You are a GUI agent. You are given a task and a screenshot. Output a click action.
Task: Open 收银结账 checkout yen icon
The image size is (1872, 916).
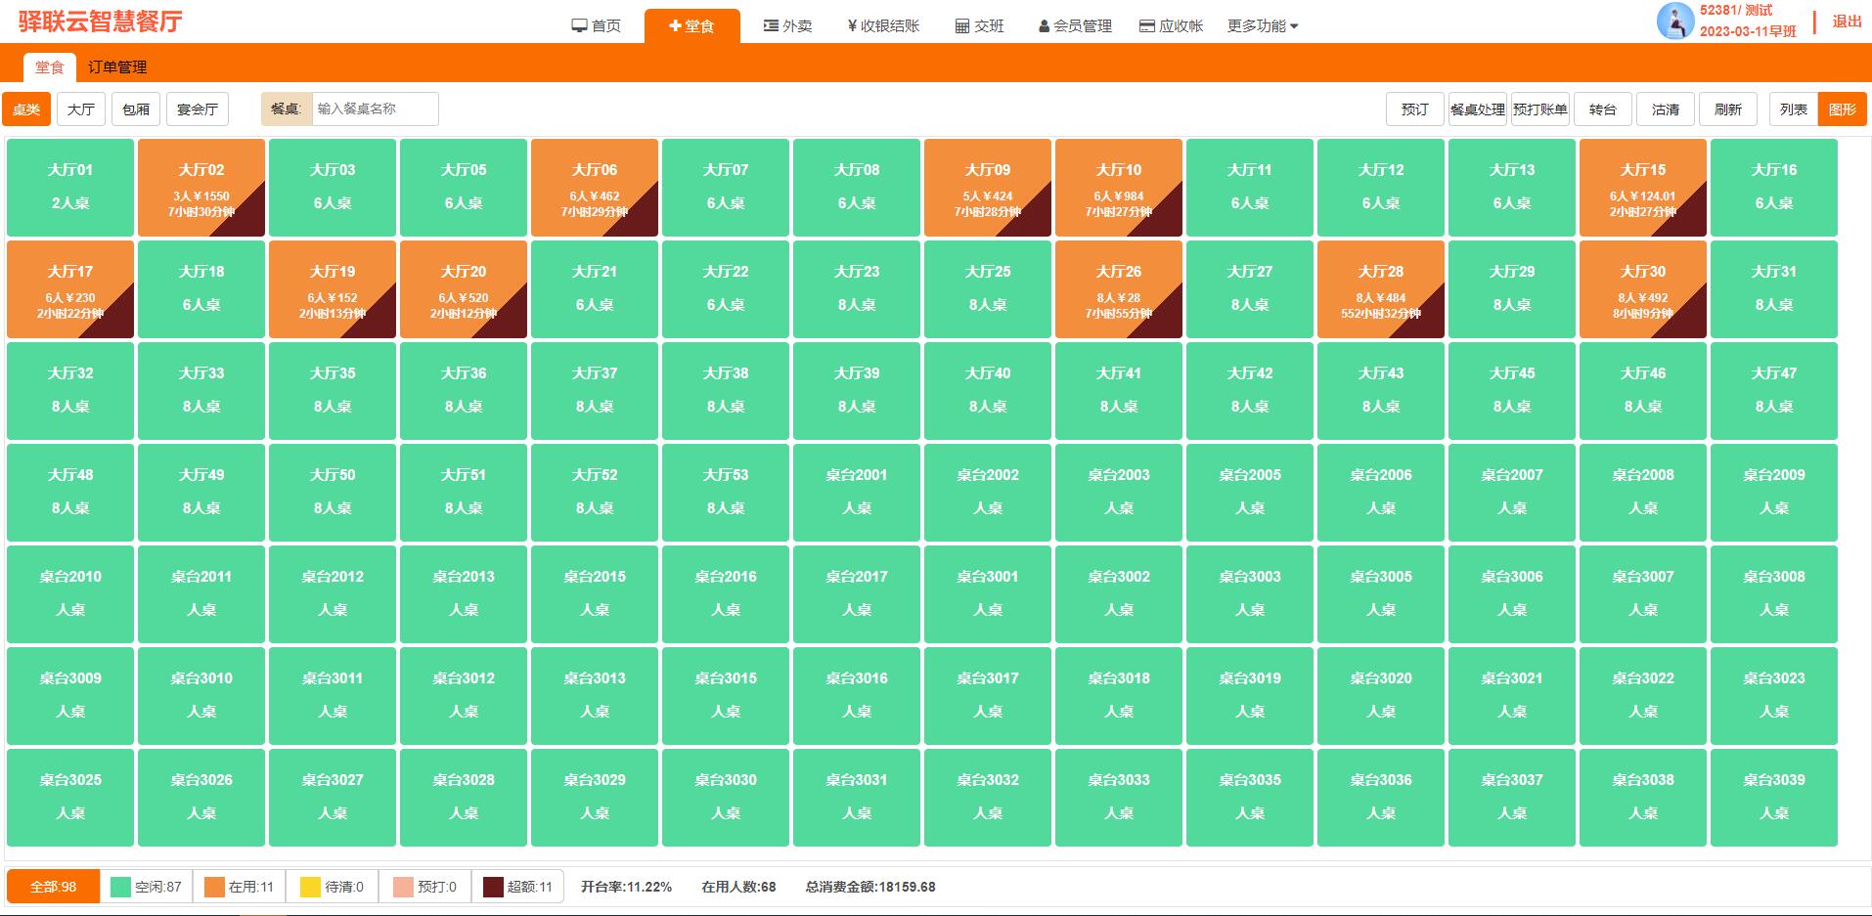pyautogui.click(x=852, y=26)
